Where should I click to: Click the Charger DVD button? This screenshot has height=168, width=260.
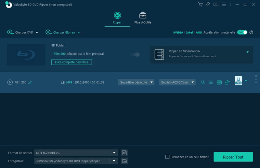20,32
